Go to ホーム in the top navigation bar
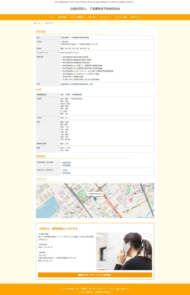 pyautogui.click(x=51, y=17)
